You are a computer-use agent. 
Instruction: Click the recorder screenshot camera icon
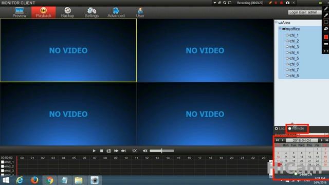tap(288, 3)
